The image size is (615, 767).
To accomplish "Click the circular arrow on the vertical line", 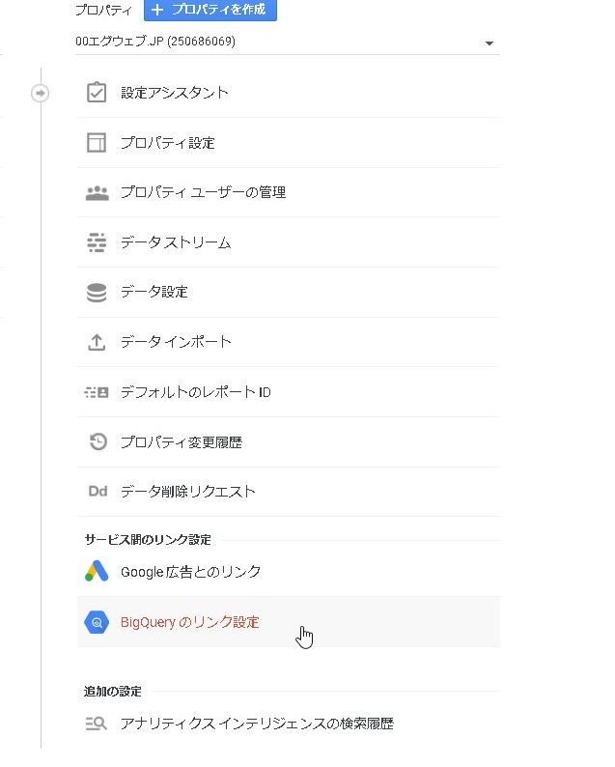I will pos(41,93).
